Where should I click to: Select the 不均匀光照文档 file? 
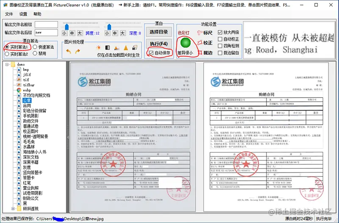tap(36, 95)
